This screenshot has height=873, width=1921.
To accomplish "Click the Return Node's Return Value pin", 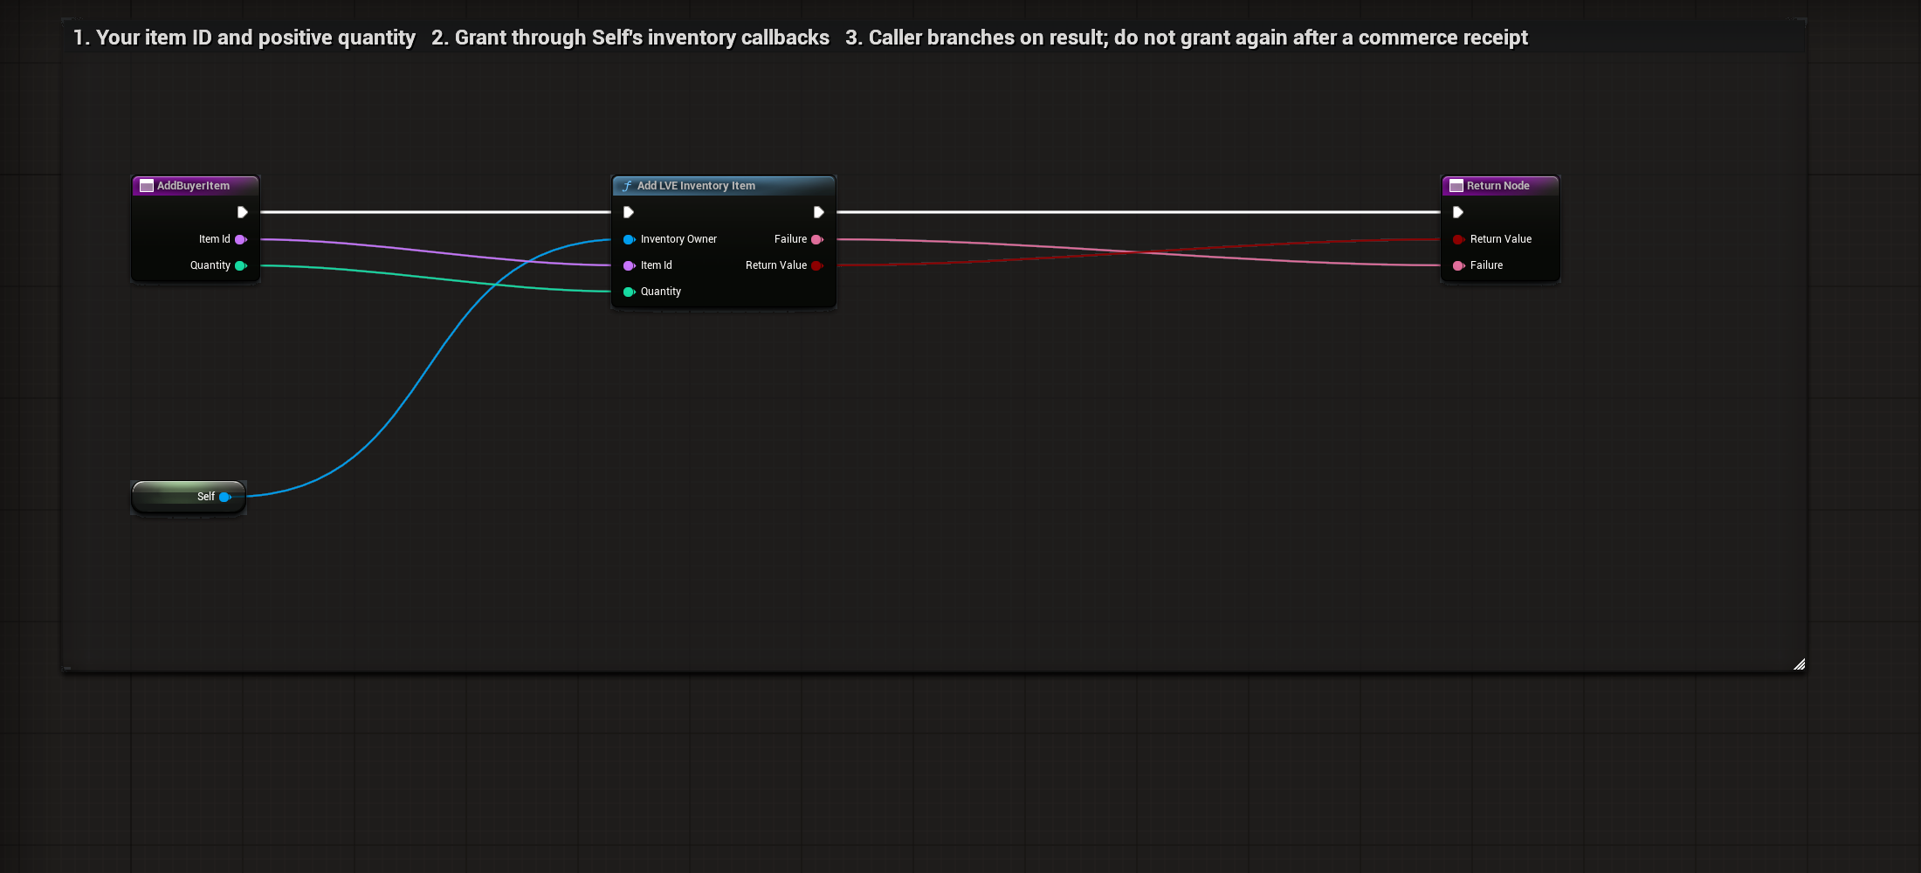I will (x=1458, y=239).
